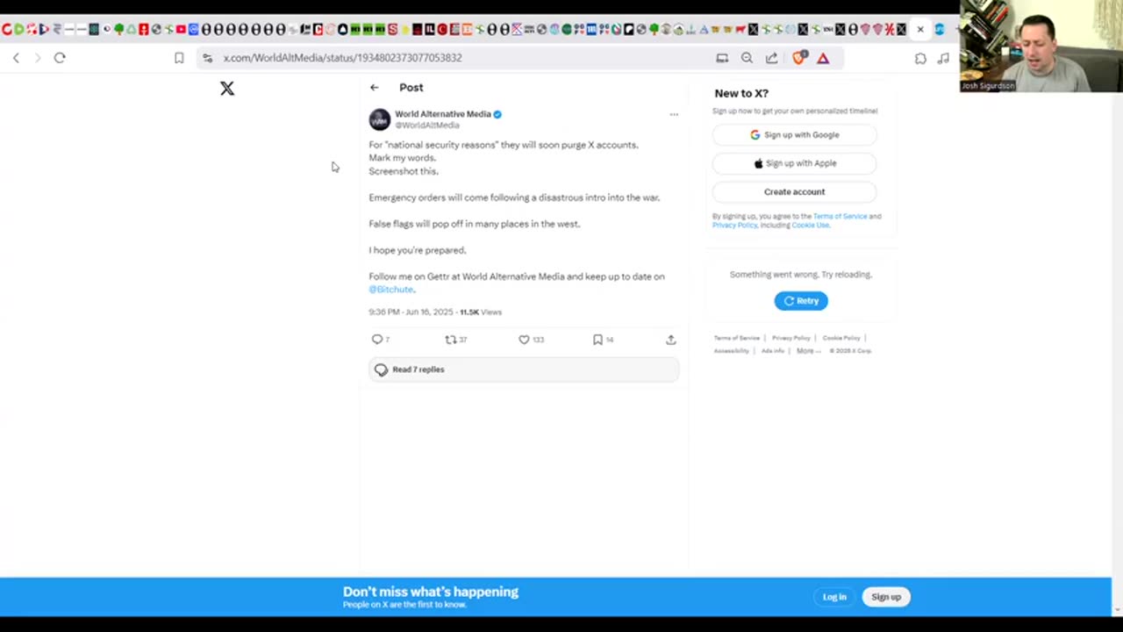The image size is (1123, 632).
Task: Click the zoom magnifier icon in address bar
Action: (x=747, y=58)
